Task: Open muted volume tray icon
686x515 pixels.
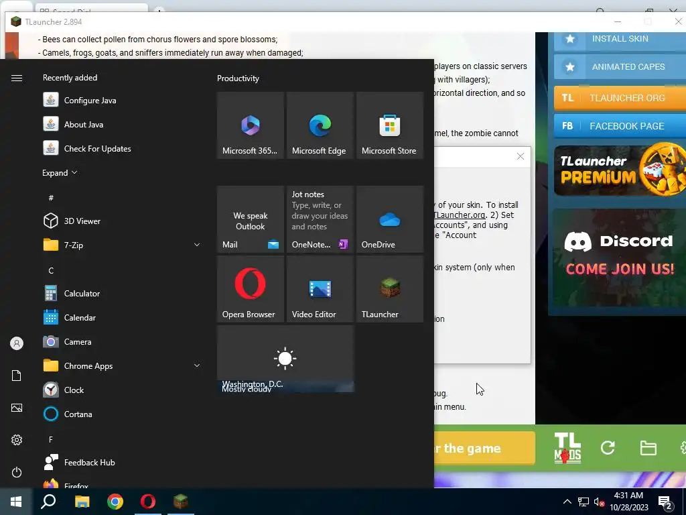Action: pos(599,502)
